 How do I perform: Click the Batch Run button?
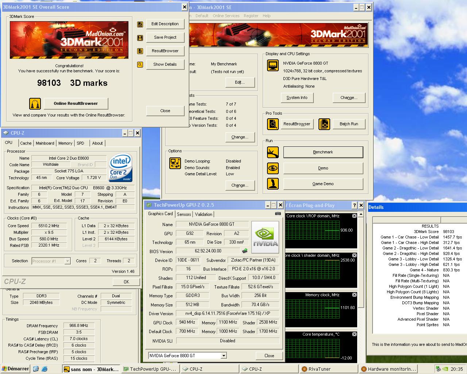point(349,124)
